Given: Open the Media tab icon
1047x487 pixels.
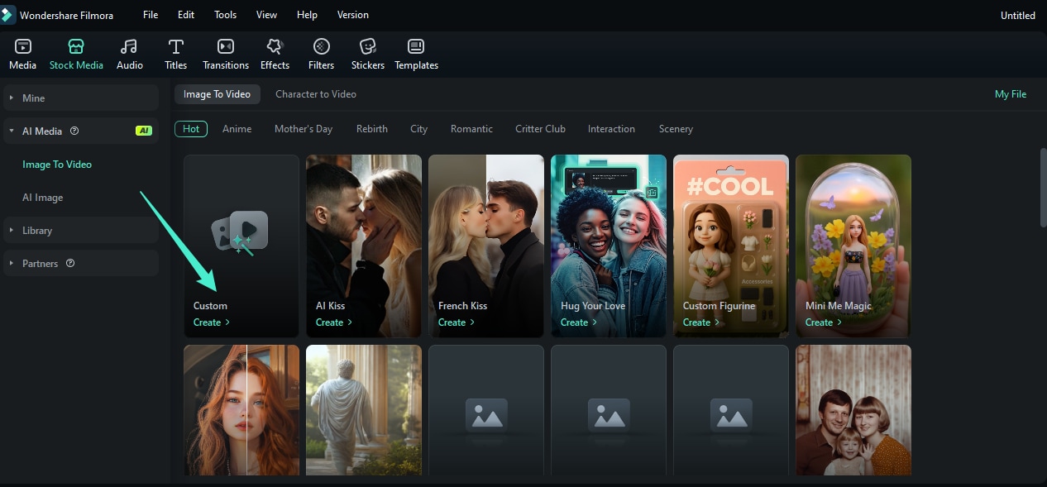Looking at the screenshot, I should [x=22, y=47].
